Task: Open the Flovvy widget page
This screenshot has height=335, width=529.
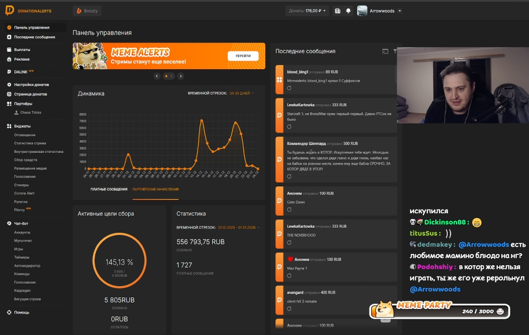Action: pyautogui.click(x=20, y=210)
